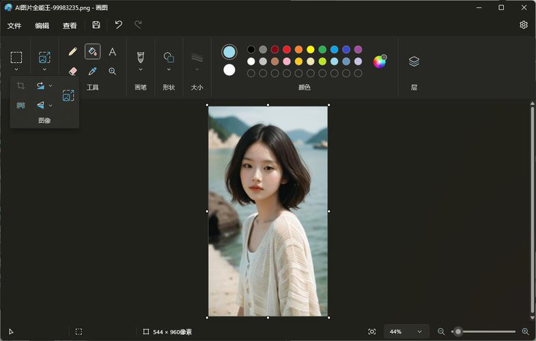
Task: Pick the white swatch in the palette
Action: (251, 61)
